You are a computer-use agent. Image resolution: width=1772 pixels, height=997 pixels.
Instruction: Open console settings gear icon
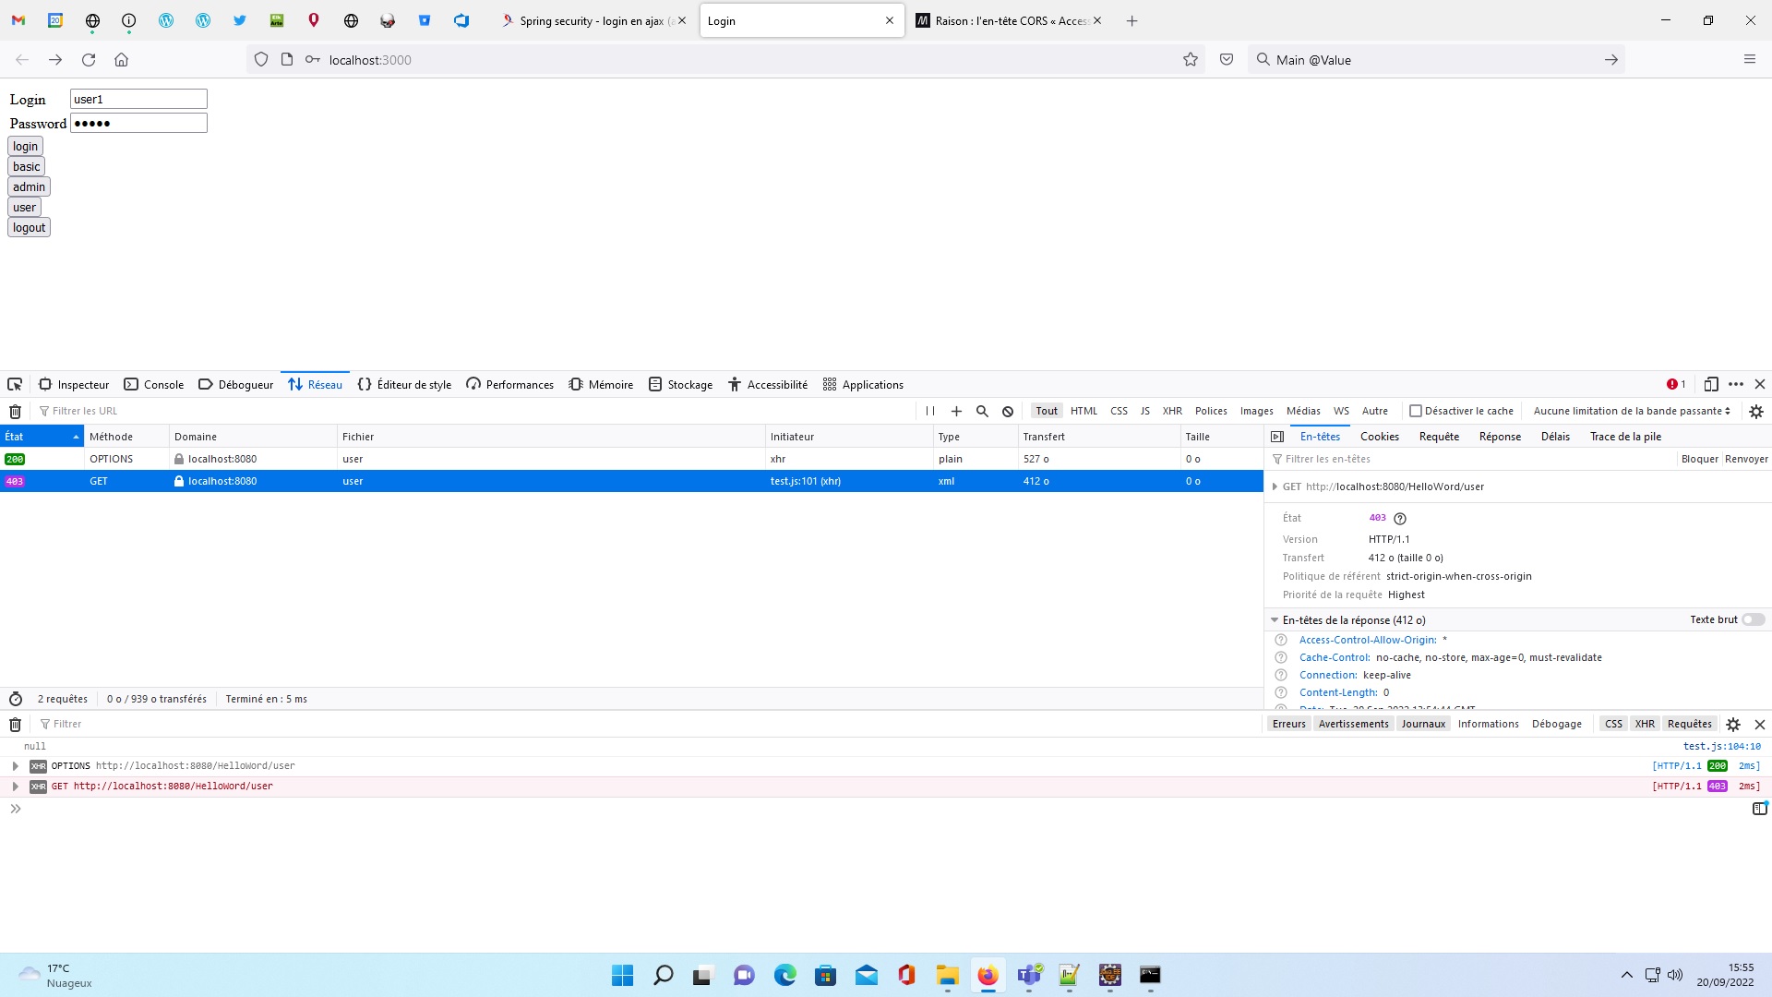pos(1733,725)
